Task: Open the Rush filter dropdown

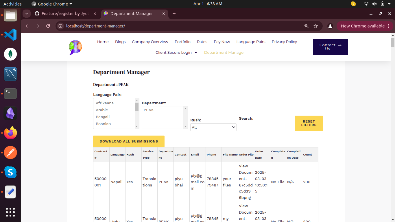Action: point(213,127)
